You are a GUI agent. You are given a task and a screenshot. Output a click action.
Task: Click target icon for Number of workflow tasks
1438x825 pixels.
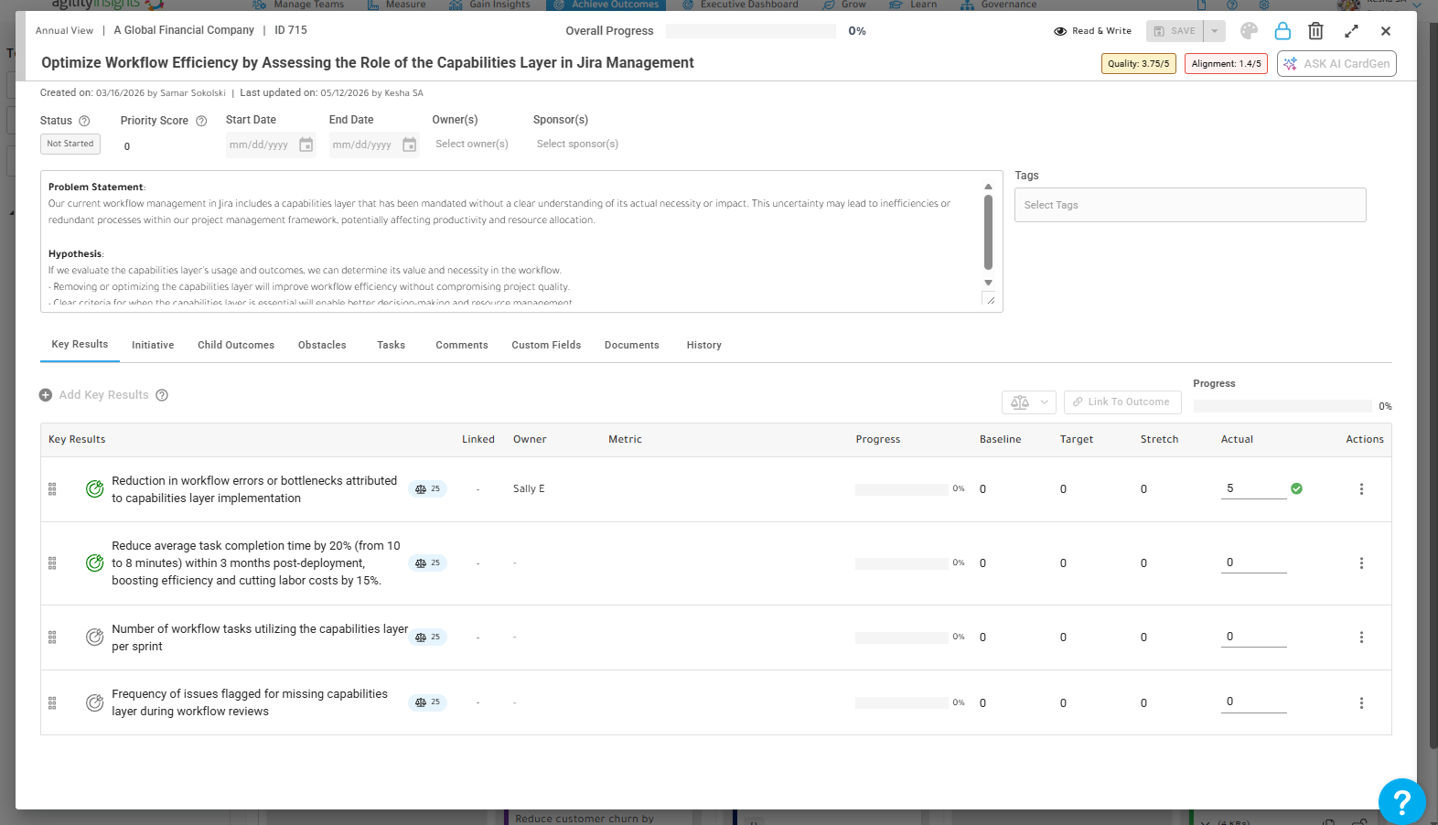94,637
